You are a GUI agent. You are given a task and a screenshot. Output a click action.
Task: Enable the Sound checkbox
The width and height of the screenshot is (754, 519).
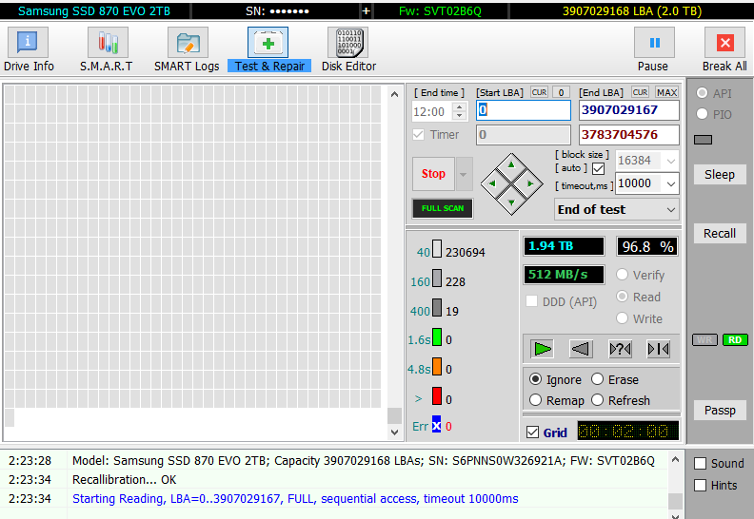coord(700,464)
